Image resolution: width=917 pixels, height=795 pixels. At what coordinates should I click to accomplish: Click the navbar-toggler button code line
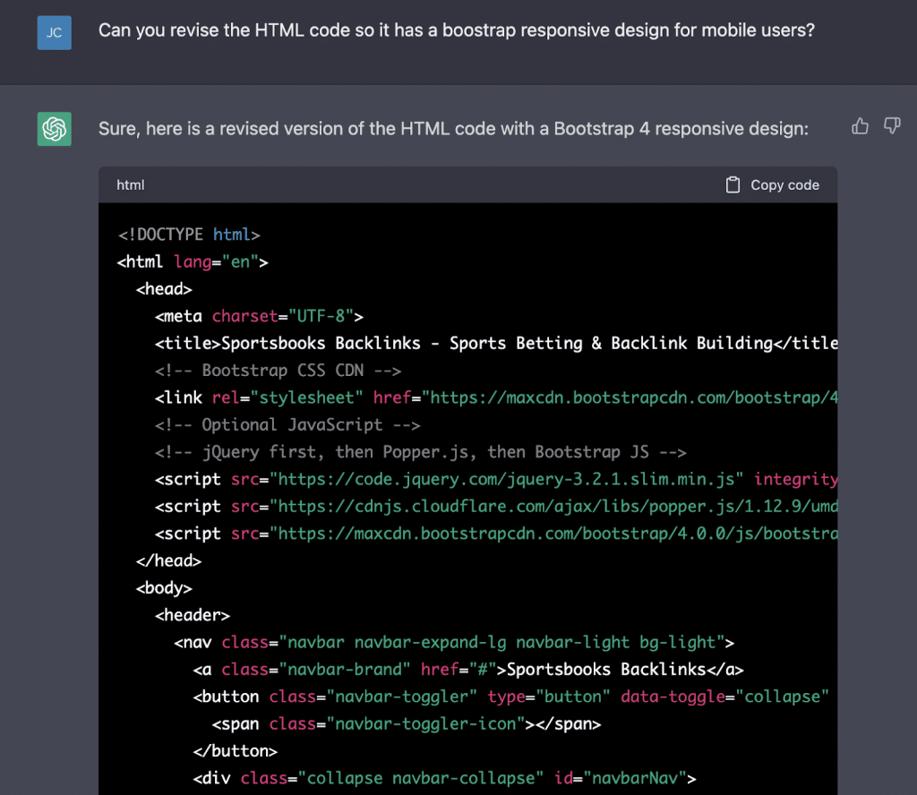coord(510,696)
